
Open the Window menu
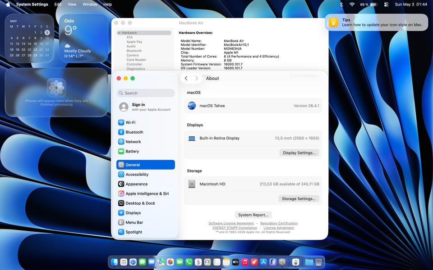click(90, 4)
